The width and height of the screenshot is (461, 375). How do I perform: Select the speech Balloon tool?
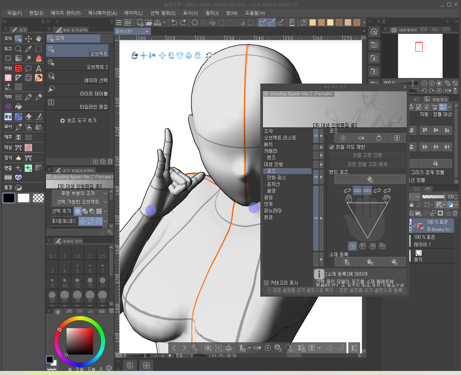(x=28, y=68)
